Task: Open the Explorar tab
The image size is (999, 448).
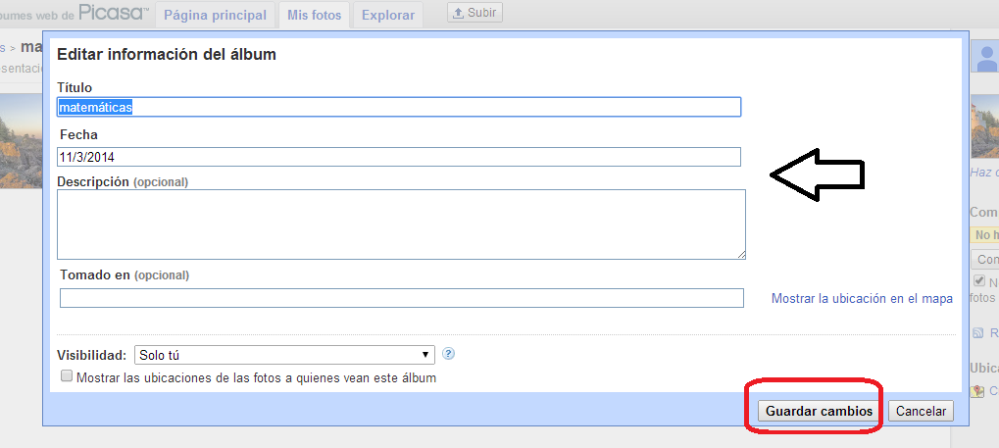Action: [x=388, y=16]
